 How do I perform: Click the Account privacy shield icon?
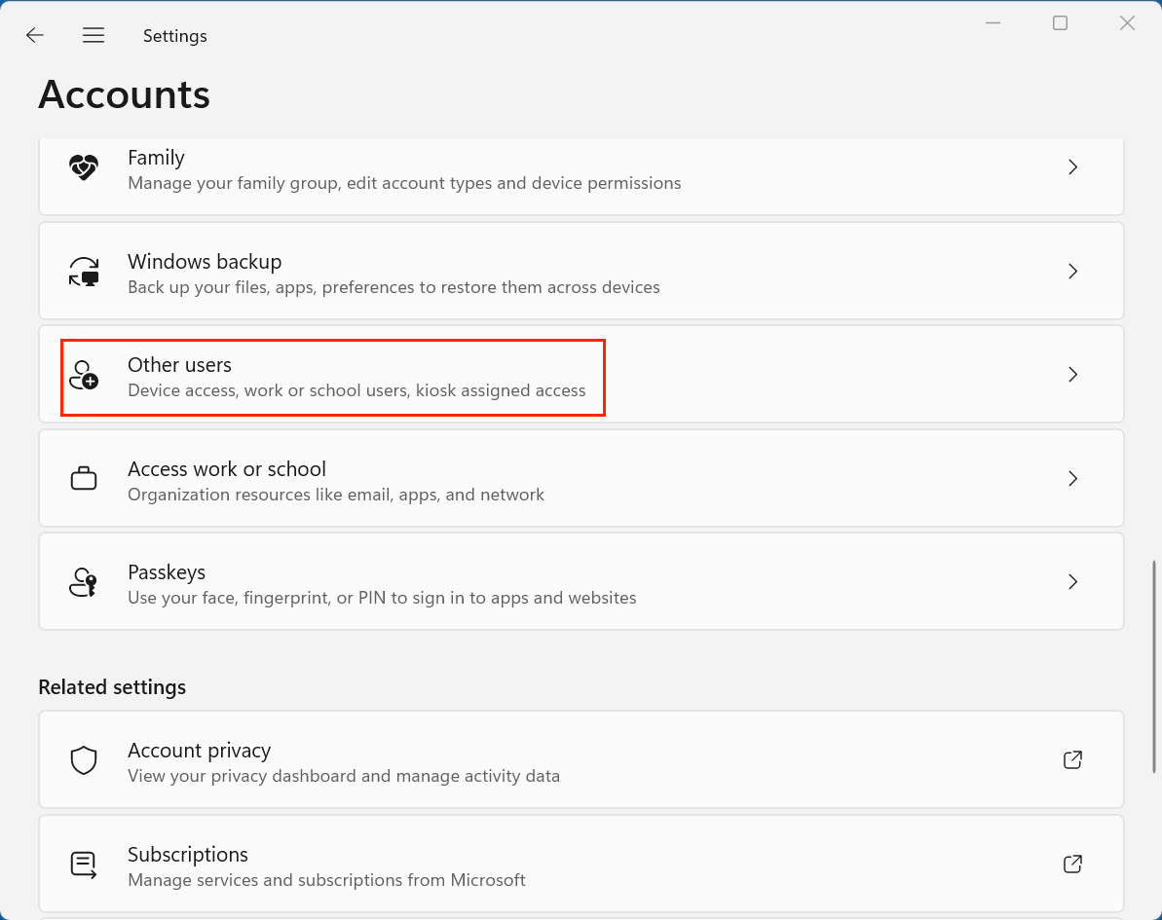click(x=84, y=760)
